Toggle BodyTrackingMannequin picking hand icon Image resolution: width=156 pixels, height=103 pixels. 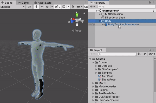coord(93,25)
